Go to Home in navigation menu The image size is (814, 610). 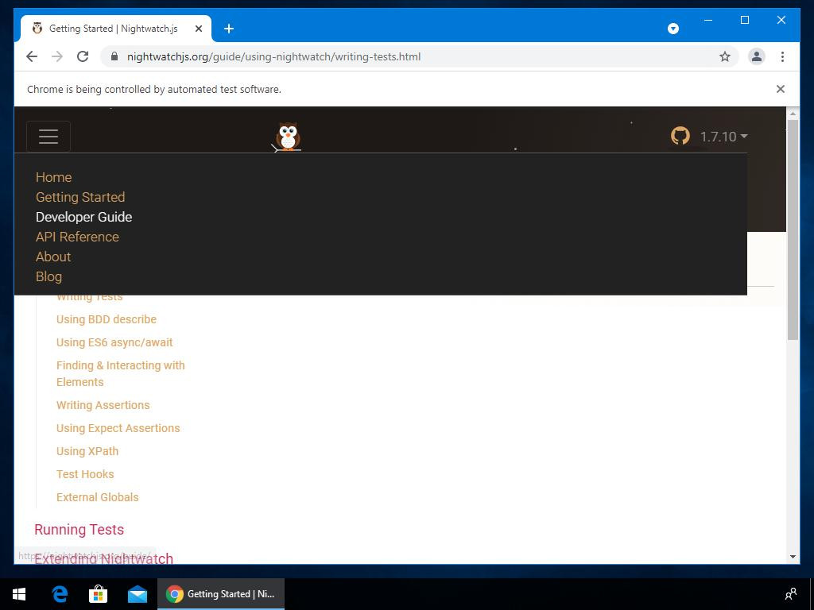[x=53, y=177]
